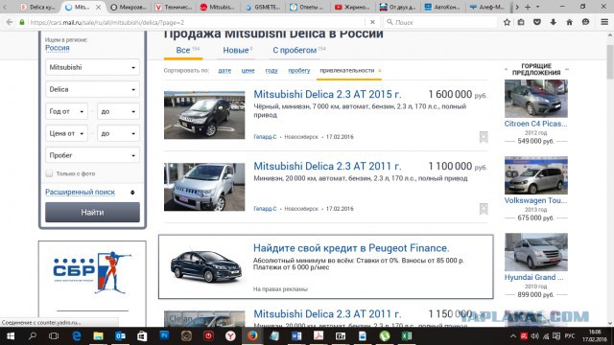This screenshot has width=614, height=345.
Task: Open the black Delica 2015 thumbnail
Action: (204, 115)
